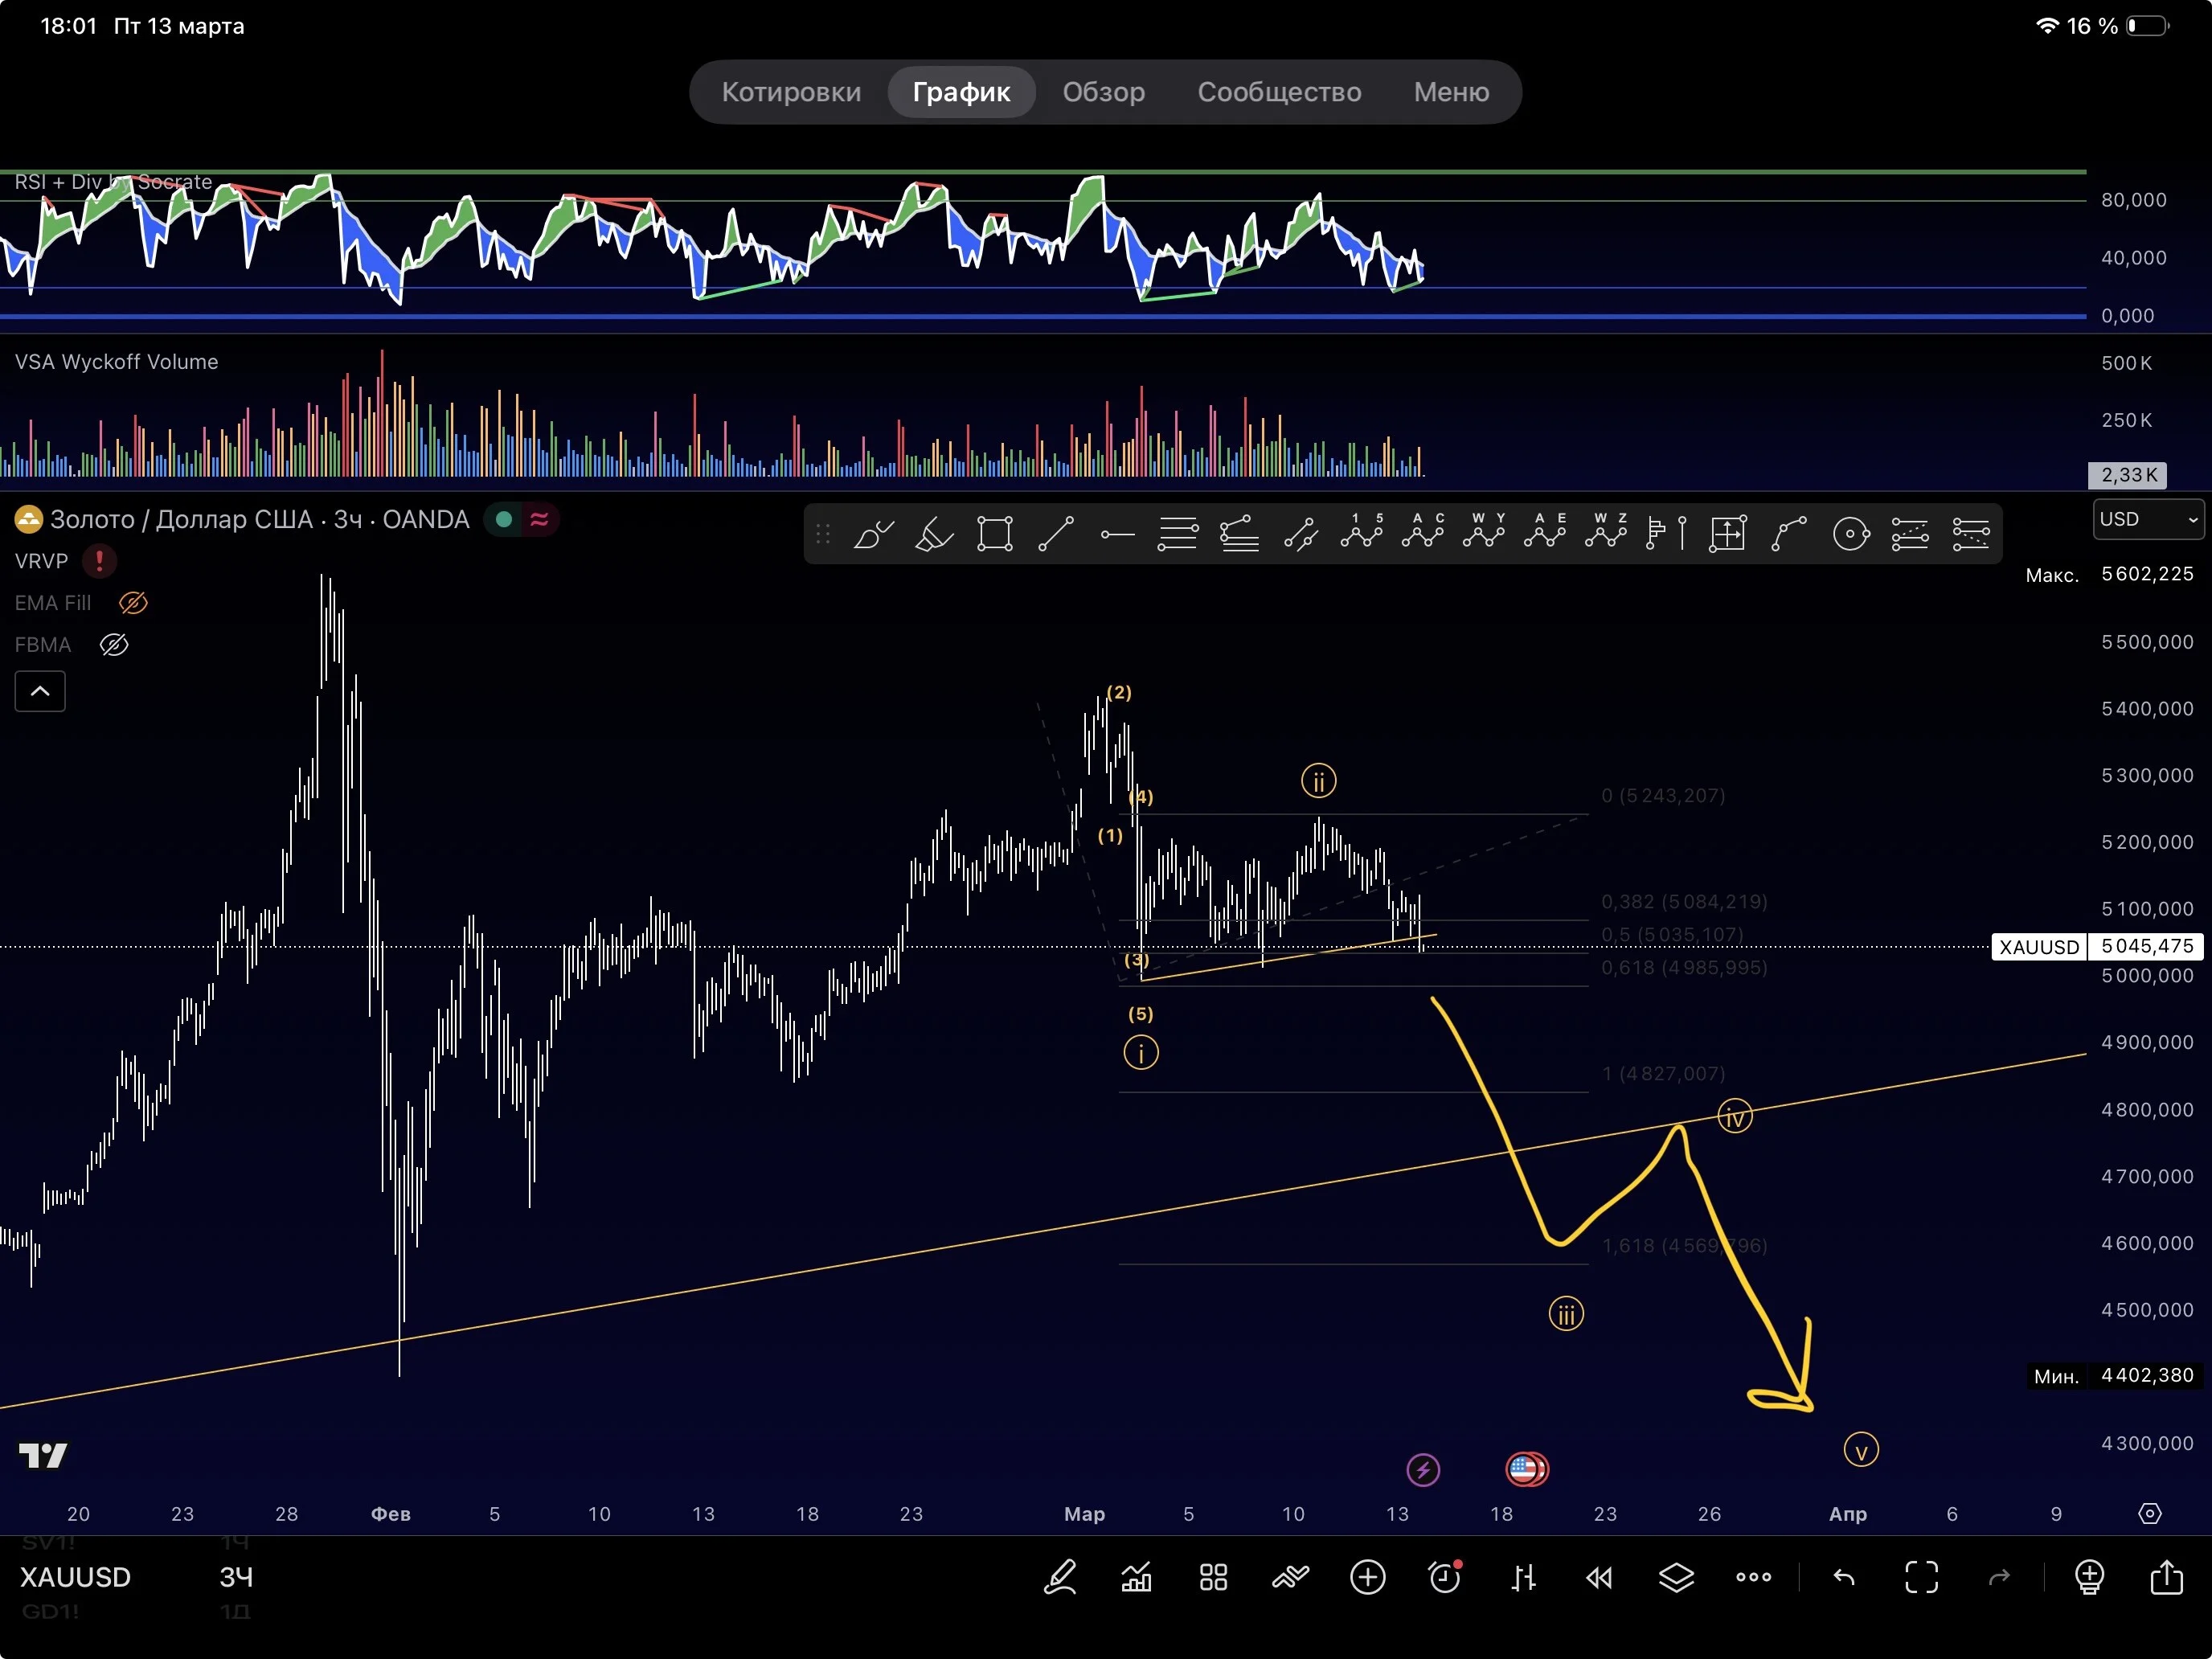The width and height of the screenshot is (2212, 1659).
Task: Switch to the Сообщество tab
Action: click(1279, 92)
